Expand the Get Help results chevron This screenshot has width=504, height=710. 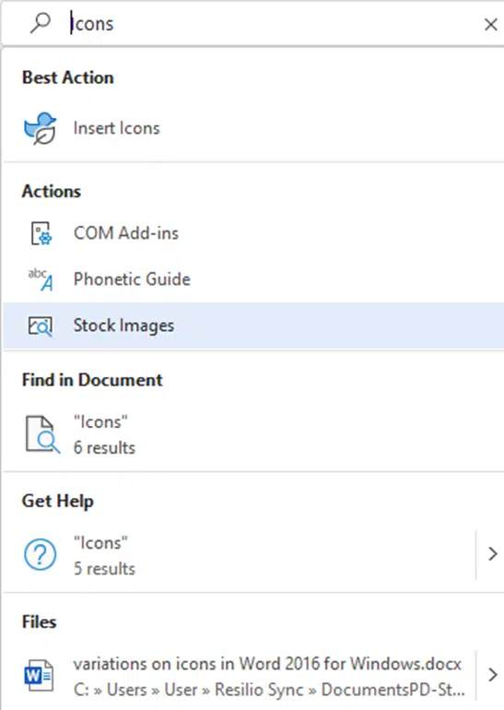tap(493, 554)
